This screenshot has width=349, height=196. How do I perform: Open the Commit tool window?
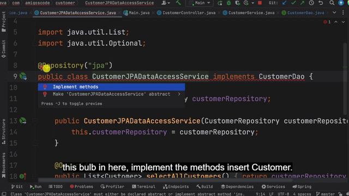click(x=4, y=49)
